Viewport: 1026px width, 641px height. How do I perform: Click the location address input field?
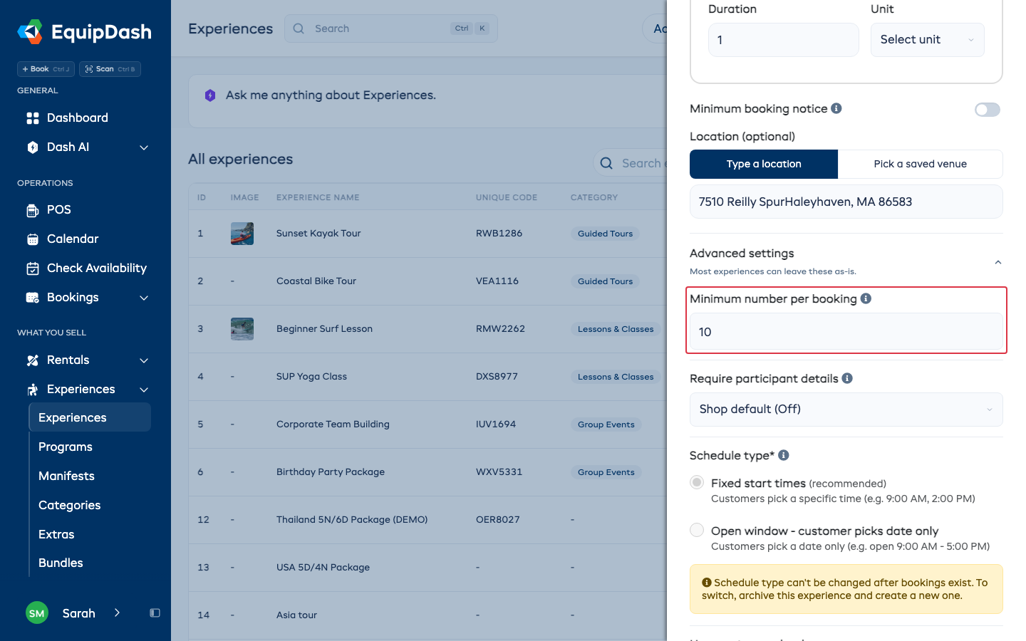pos(846,202)
